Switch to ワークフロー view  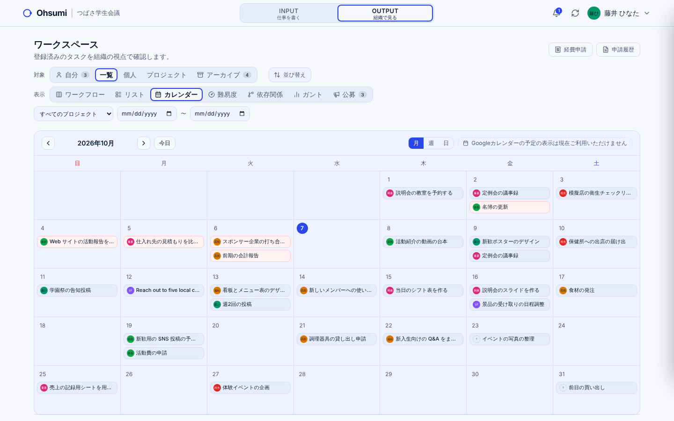(x=81, y=94)
